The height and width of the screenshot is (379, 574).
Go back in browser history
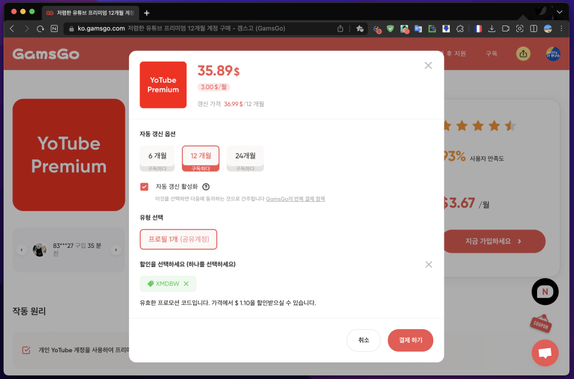(12, 28)
